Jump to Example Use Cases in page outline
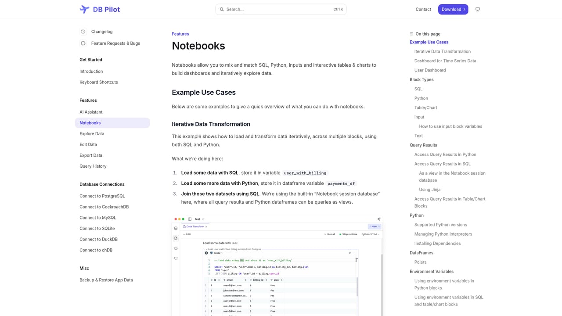 [x=429, y=42]
